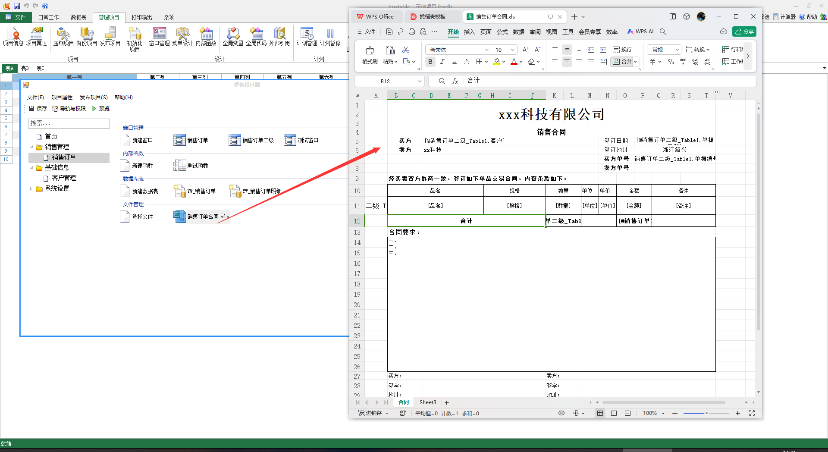Viewport: 828px width, 452px height.
Task: Click the 菜单设计 icon in Foxtable ribbon
Action: pyautogui.click(x=182, y=36)
